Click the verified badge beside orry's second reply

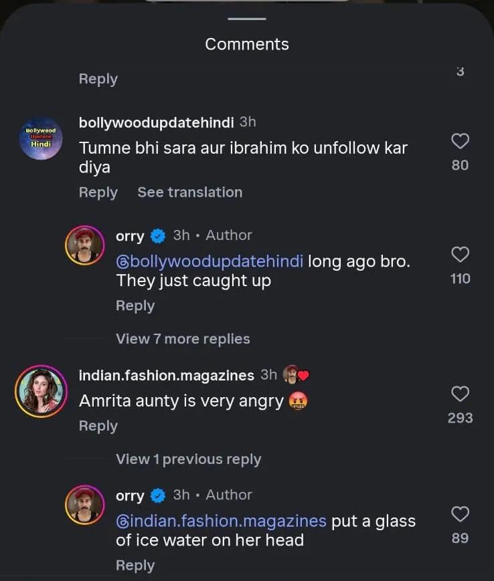coord(158,495)
